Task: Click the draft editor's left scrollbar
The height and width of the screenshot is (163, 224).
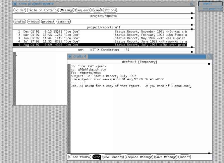Action: coord(69,107)
